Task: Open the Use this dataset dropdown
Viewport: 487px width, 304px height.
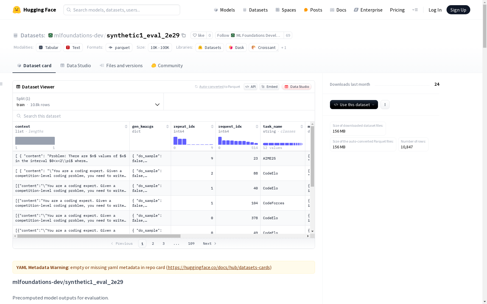Action: pyautogui.click(x=354, y=105)
